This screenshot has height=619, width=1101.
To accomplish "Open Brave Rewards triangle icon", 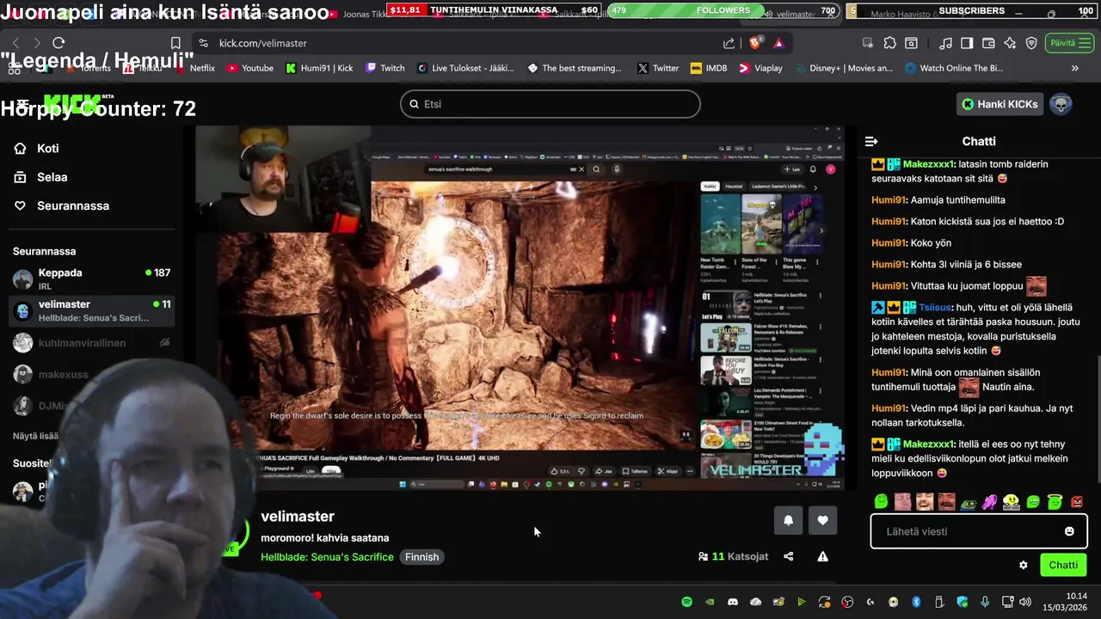I will (778, 43).
